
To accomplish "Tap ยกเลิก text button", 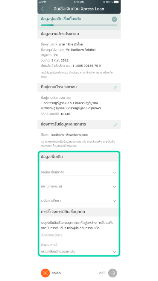I will [56, 273].
